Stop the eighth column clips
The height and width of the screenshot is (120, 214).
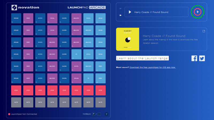tap(101, 90)
